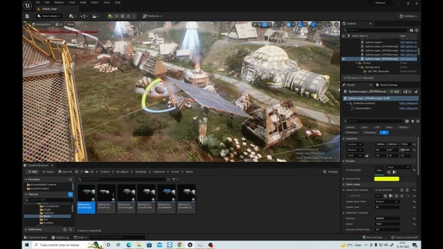This screenshot has width=443, height=249.
Task: Click the Save level icon in toolbar
Action: pyautogui.click(x=27, y=16)
